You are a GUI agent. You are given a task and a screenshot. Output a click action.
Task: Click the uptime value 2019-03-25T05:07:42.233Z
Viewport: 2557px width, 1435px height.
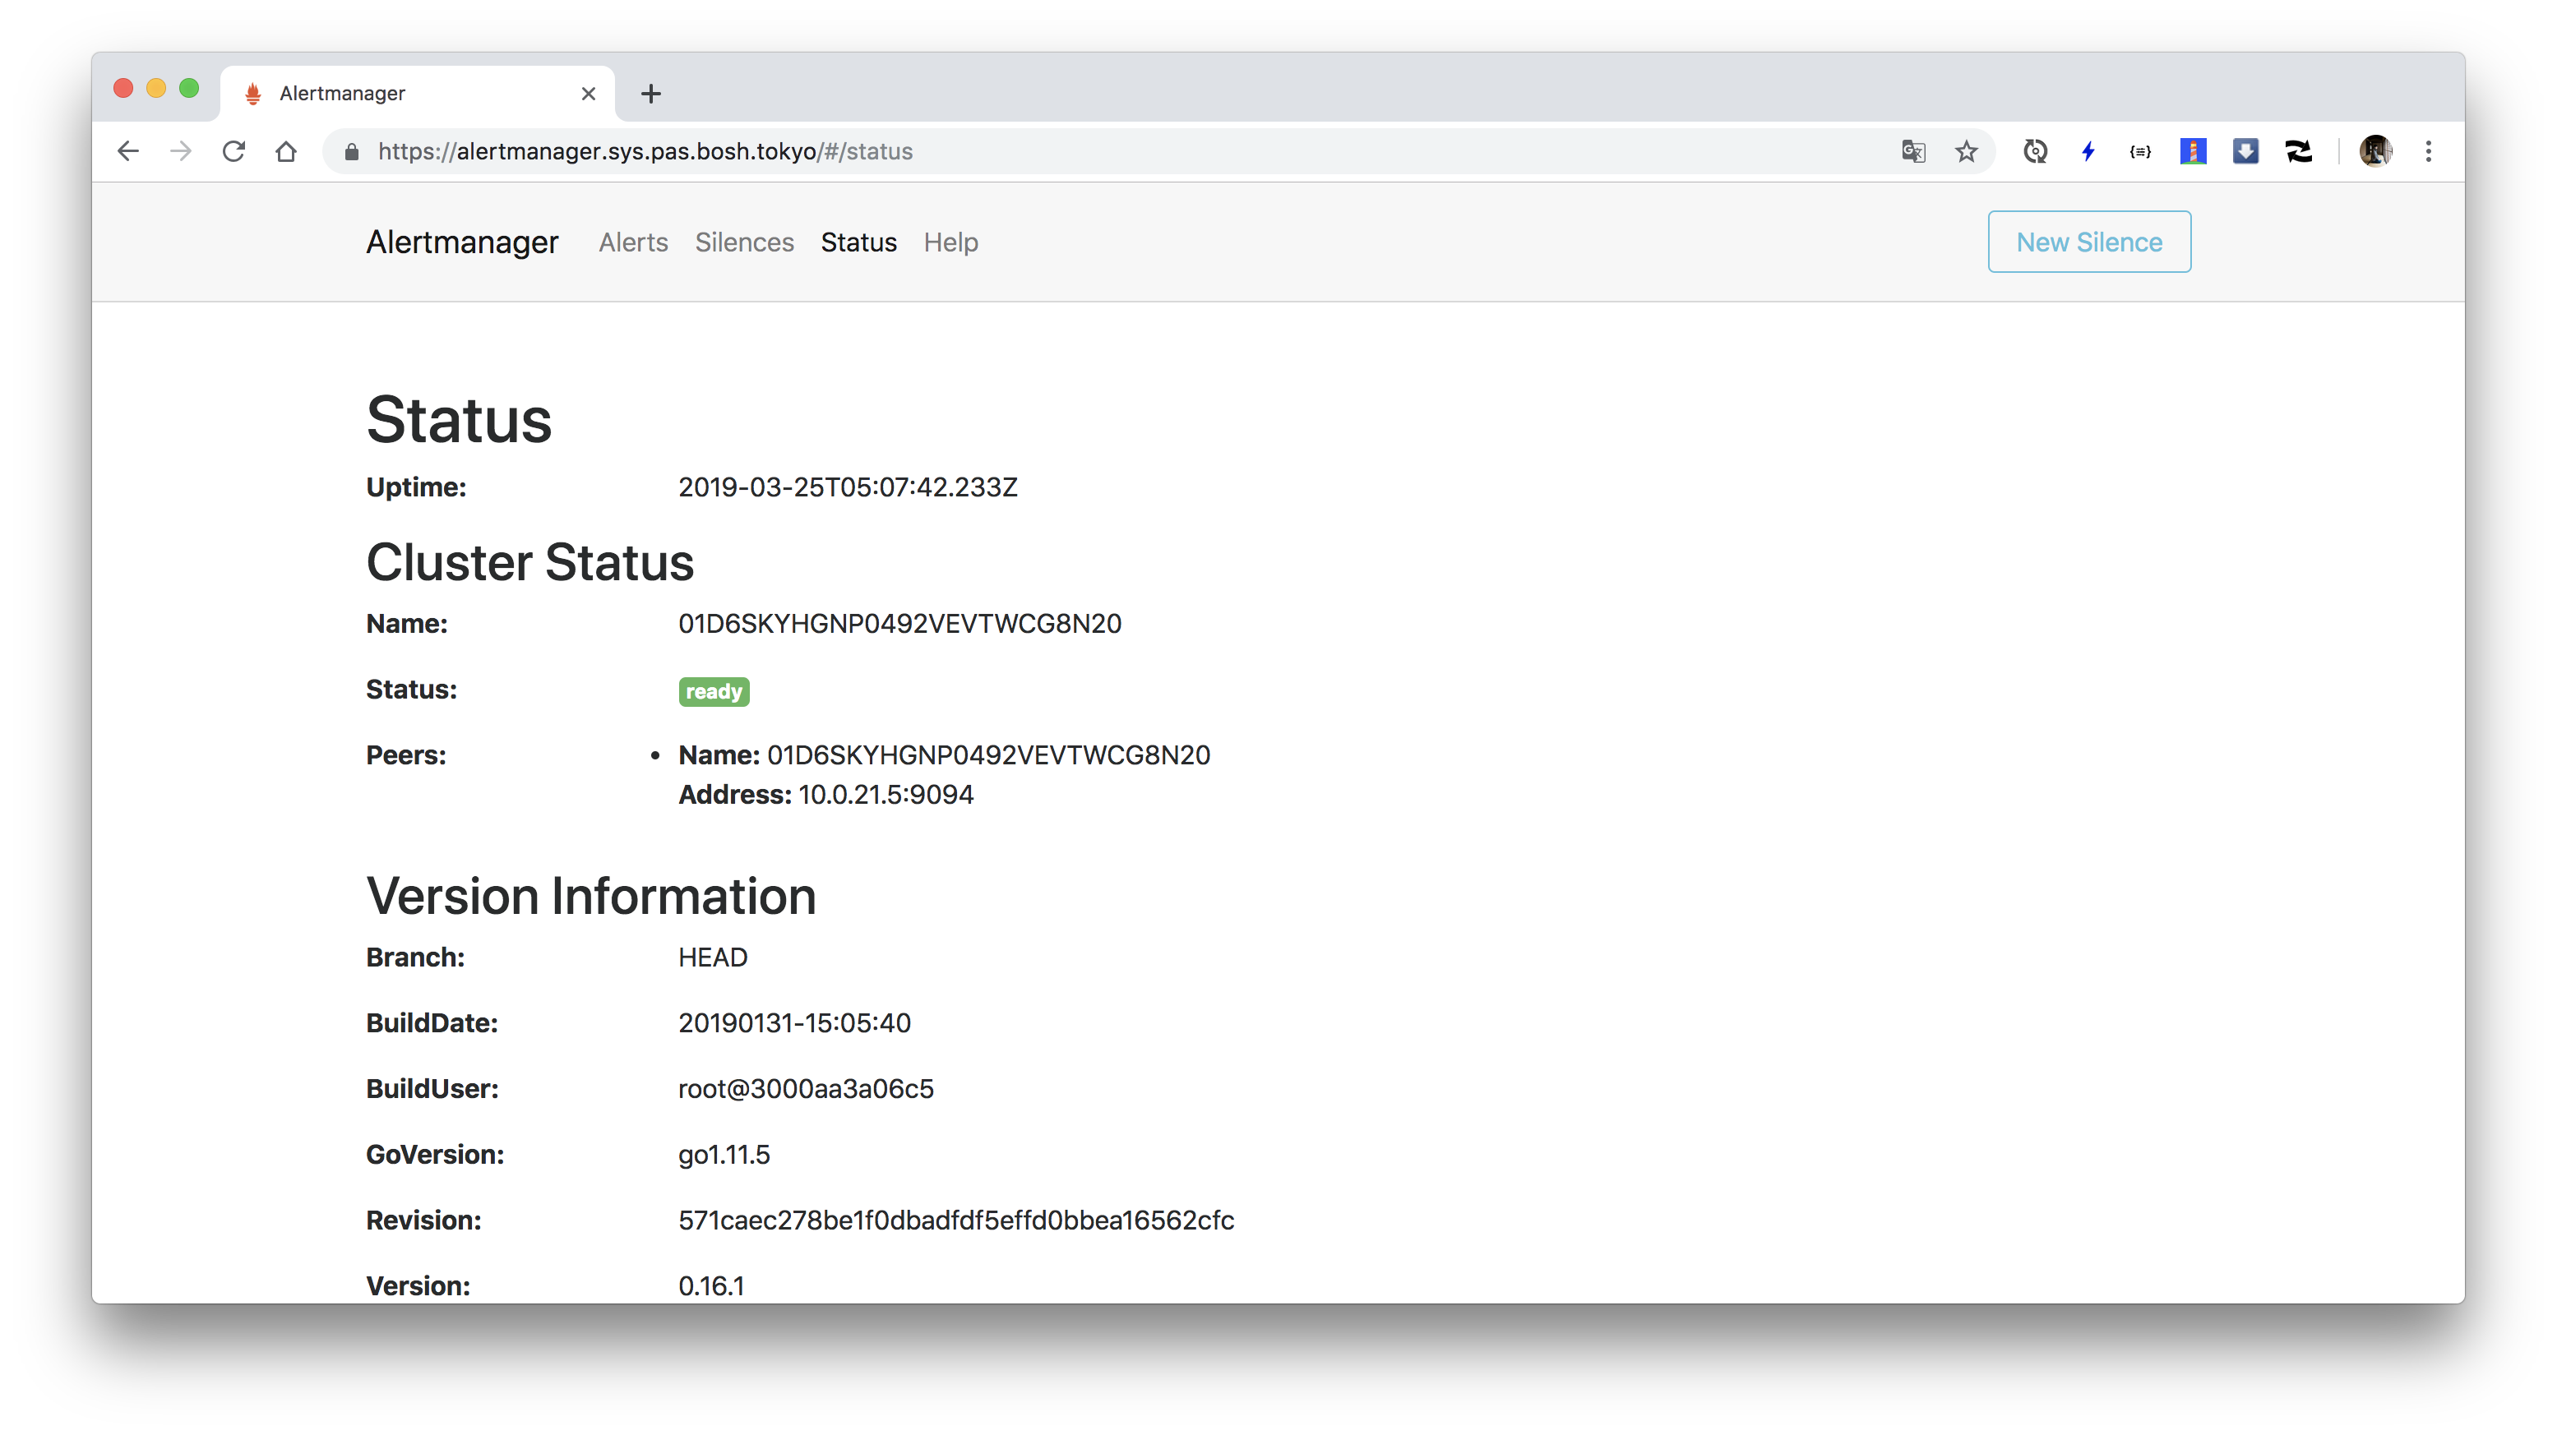[848, 487]
